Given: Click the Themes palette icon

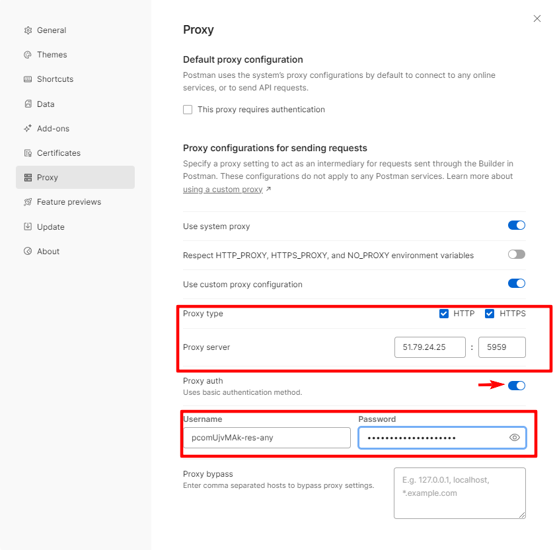Looking at the screenshot, I should click(x=28, y=55).
